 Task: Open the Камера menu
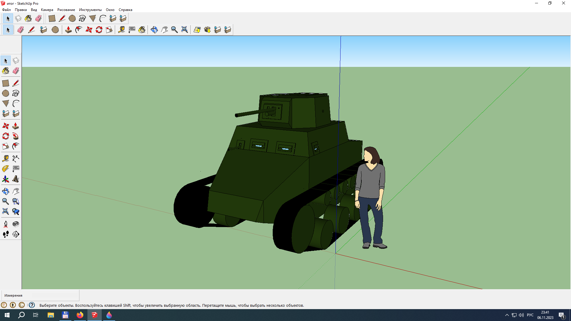pyautogui.click(x=47, y=10)
